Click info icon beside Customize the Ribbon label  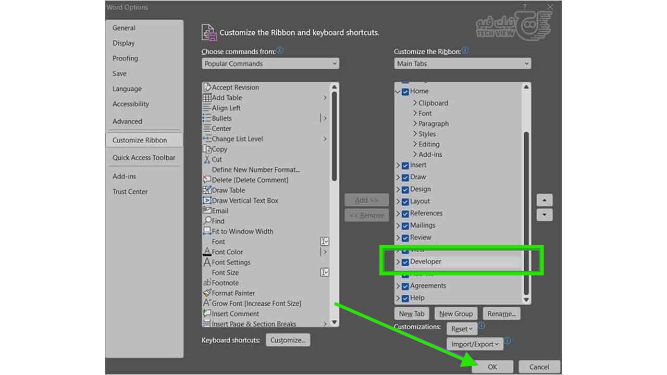(465, 51)
